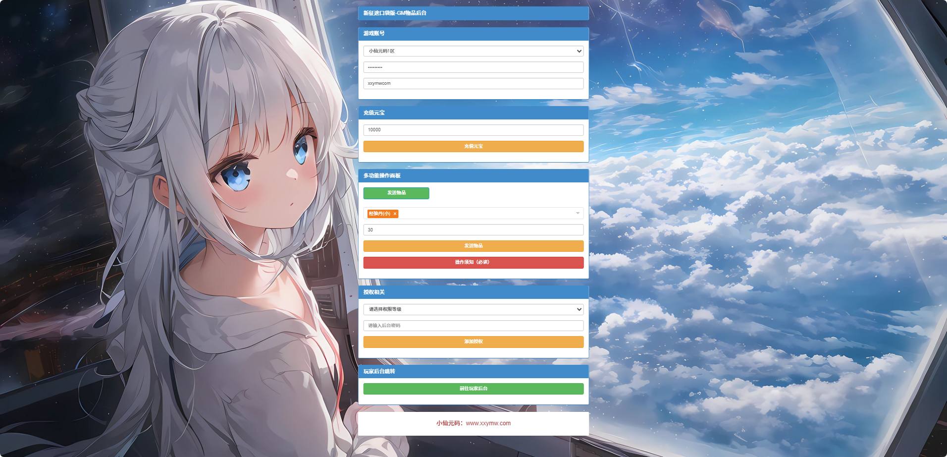Click the green 发送物品 mode button
This screenshot has width=947, height=457.
tap(396, 193)
